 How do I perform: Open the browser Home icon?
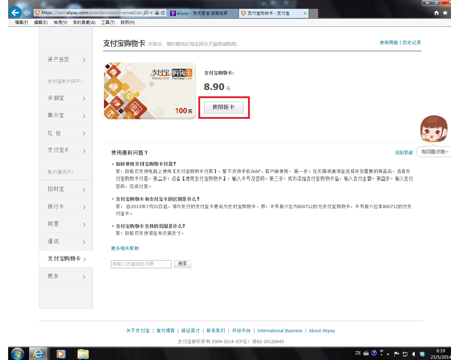[x=437, y=13]
